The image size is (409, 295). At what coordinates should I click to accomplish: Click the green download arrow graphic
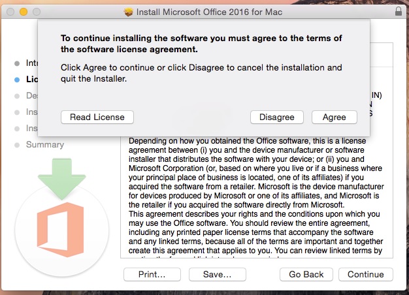tap(62, 179)
